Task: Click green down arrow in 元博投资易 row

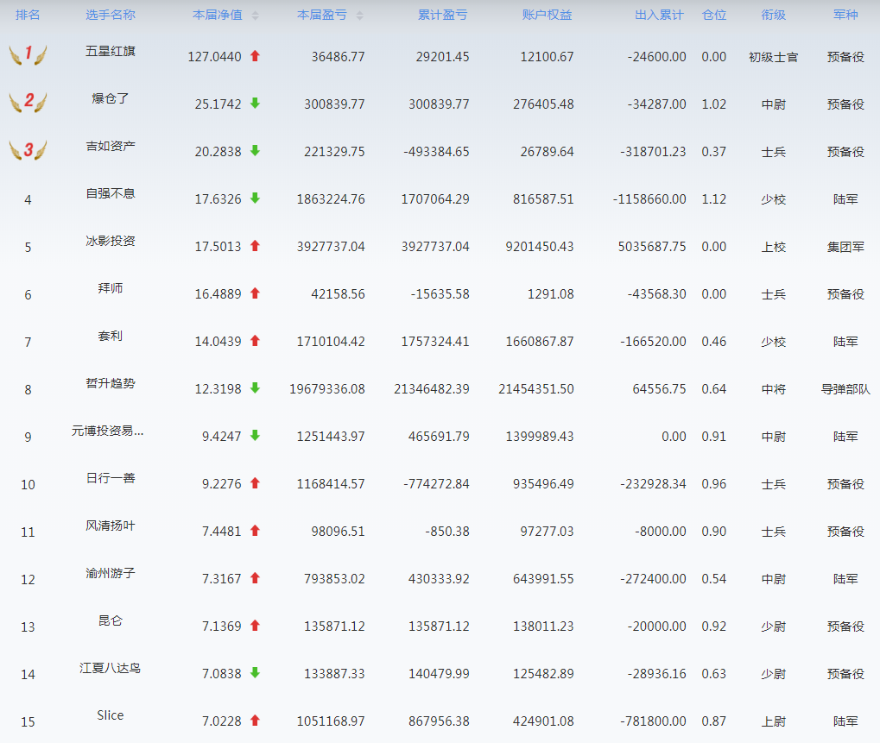Action: 256,435
